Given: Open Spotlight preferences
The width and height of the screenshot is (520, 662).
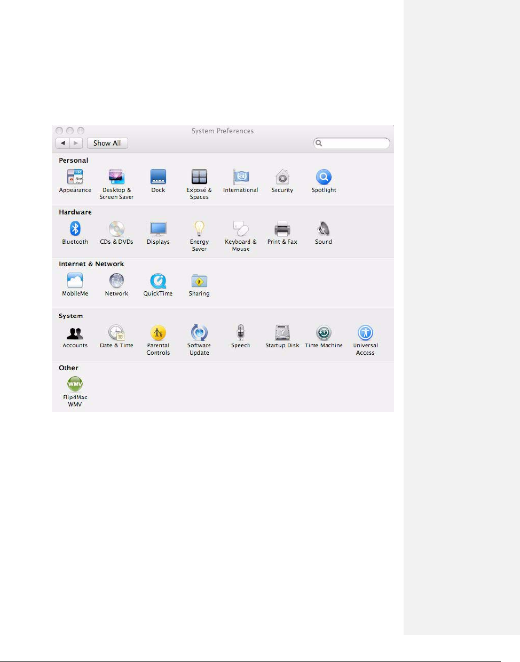Looking at the screenshot, I should tap(324, 177).
